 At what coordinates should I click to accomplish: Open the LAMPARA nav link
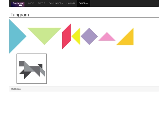pos(71,3)
